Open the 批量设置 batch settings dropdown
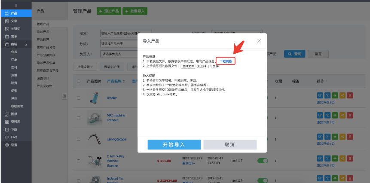The width and height of the screenshot is (370, 183). (x=86, y=67)
